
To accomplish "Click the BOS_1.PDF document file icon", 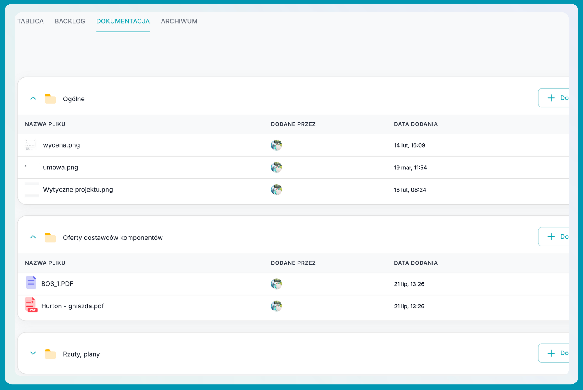I will point(31,283).
